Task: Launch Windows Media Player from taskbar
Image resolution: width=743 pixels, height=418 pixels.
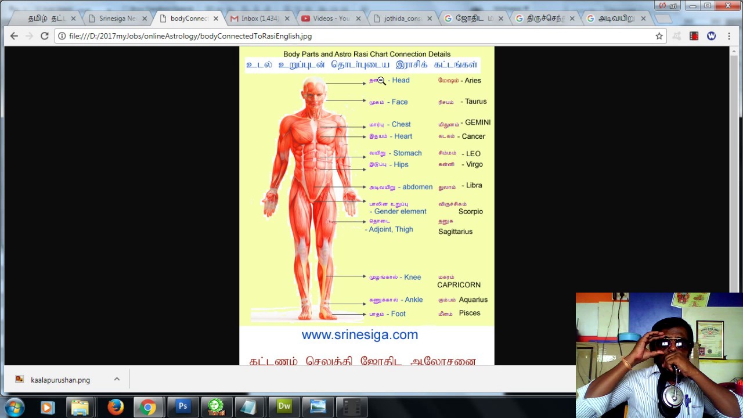Action: click(x=47, y=407)
